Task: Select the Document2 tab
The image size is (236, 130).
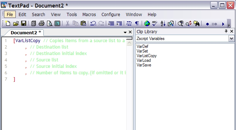Action: click(25, 33)
